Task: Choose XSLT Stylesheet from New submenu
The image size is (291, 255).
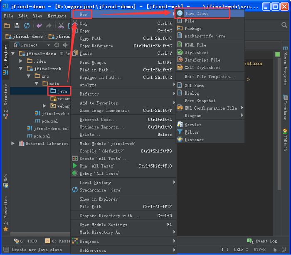Action: click(210, 68)
